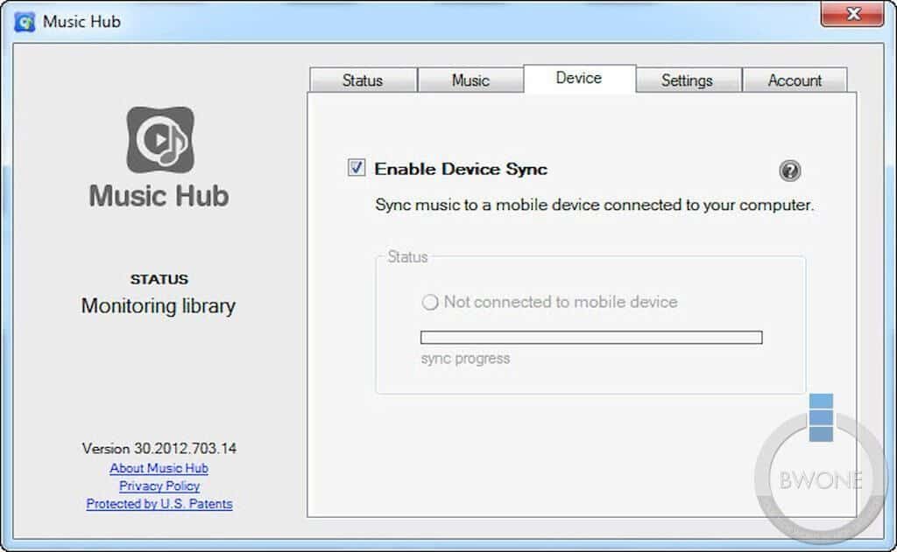Open the Account tab
Image resolution: width=897 pixels, height=552 pixels.
(x=795, y=80)
